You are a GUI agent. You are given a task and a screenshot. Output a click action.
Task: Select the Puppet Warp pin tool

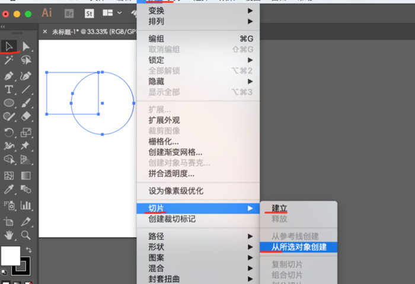tap(26, 146)
